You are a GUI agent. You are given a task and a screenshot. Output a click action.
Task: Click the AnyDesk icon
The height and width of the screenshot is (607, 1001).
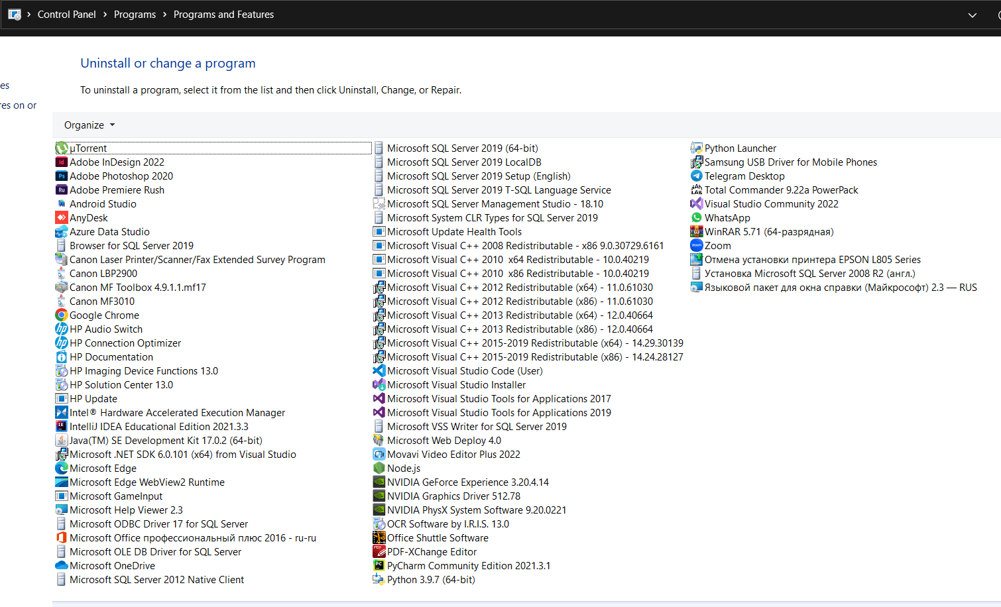[x=62, y=218]
